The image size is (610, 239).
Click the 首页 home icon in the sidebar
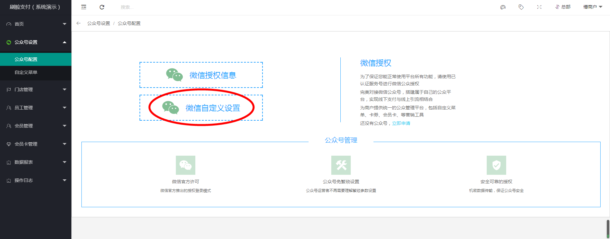coord(9,24)
